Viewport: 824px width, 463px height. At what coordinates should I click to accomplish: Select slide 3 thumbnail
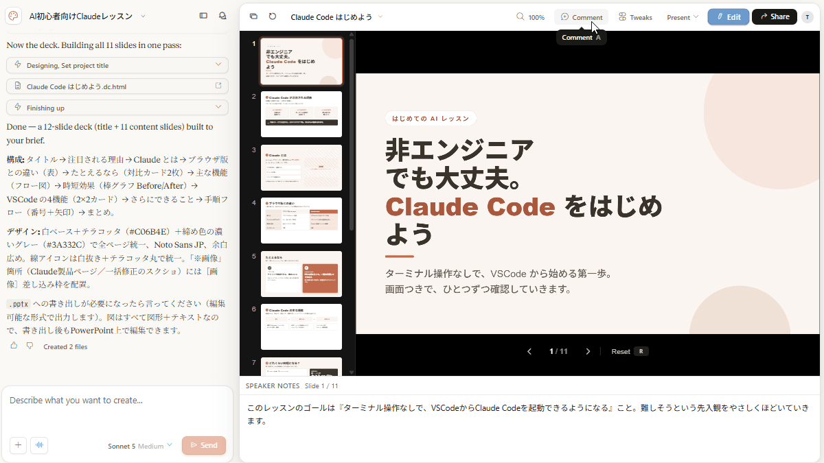[301, 167]
